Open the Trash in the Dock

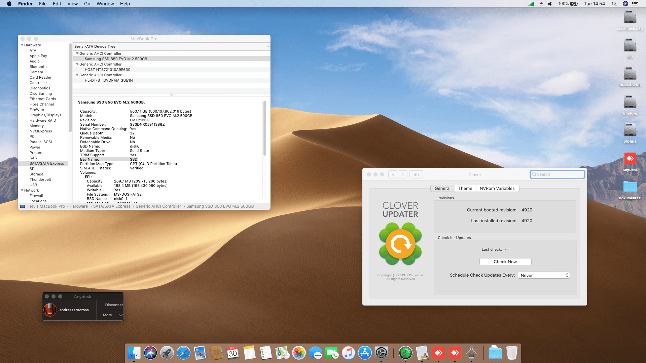[512, 353]
